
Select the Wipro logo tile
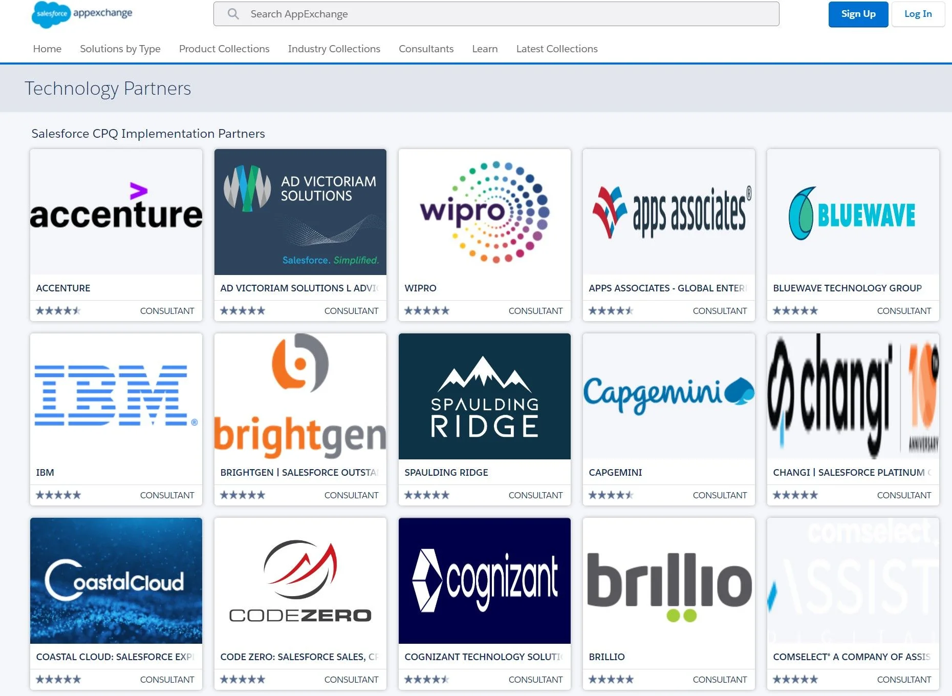485,212
